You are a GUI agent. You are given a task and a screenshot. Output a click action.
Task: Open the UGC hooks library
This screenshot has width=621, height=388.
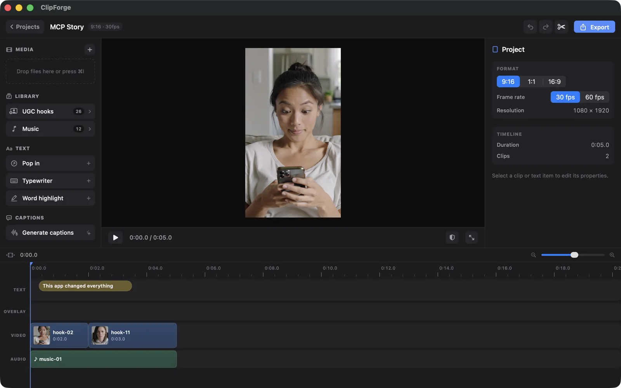[x=50, y=111]
